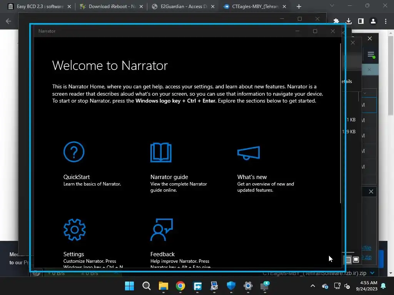Show hidden system tray icons chevron
Screen dimensions: 394x295
pyautogui.click(x=313, y=286)
